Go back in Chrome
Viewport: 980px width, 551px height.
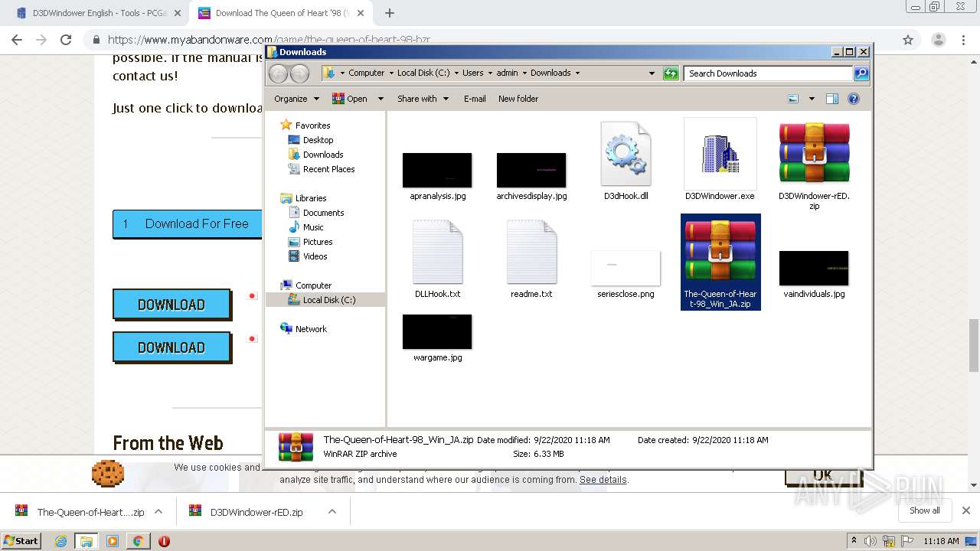coord(17,40)
